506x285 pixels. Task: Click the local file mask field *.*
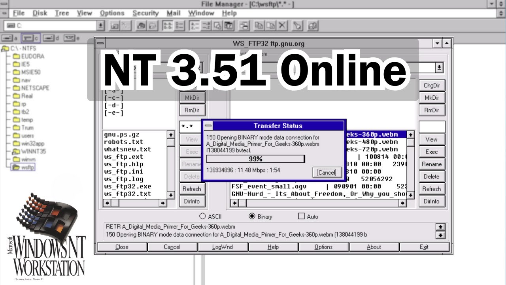[190, 127]
